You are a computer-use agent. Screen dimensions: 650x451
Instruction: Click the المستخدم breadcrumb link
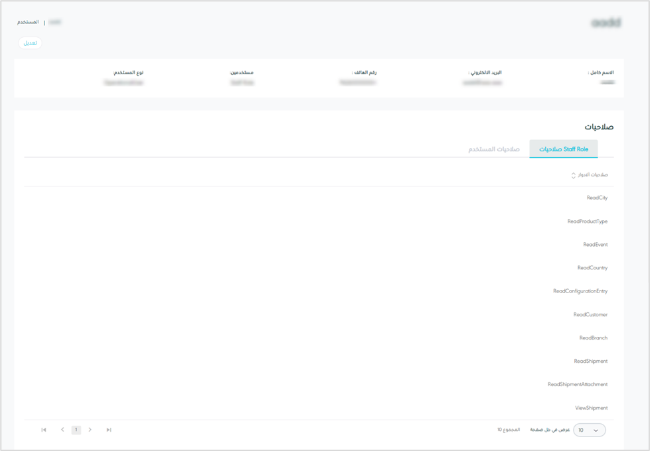tap(28, 23)
